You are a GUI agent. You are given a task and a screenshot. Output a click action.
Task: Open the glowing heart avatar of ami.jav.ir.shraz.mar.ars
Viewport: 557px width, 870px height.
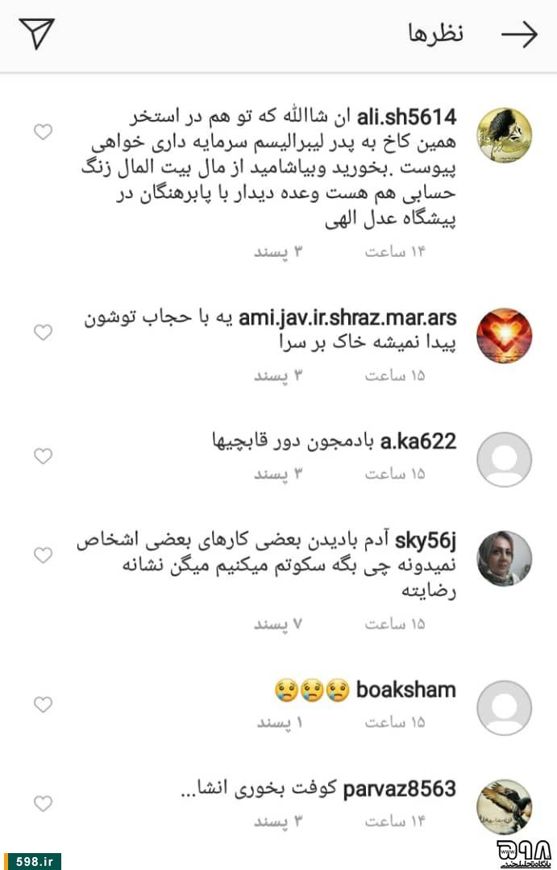pyautogui.click(x=505, y=336)
